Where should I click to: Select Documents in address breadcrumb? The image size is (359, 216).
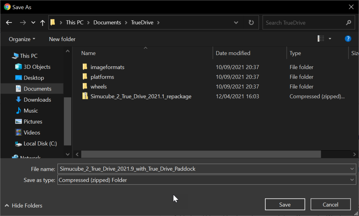107,22
